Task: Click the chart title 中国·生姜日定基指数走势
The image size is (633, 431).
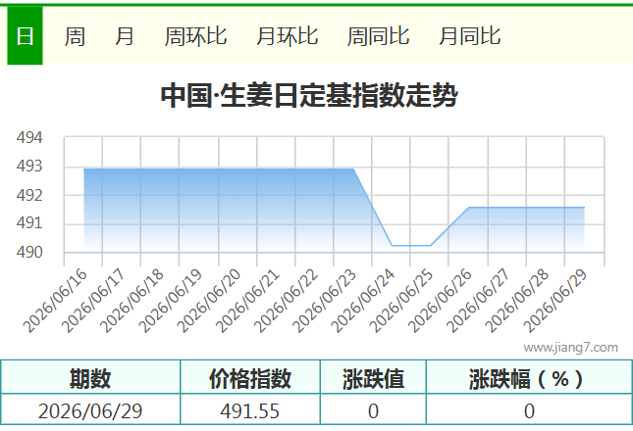Action: (309, 96)
